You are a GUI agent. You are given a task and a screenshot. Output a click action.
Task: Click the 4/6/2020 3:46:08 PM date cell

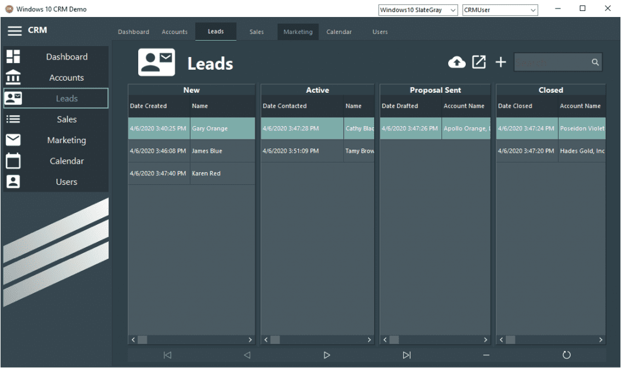159,151
